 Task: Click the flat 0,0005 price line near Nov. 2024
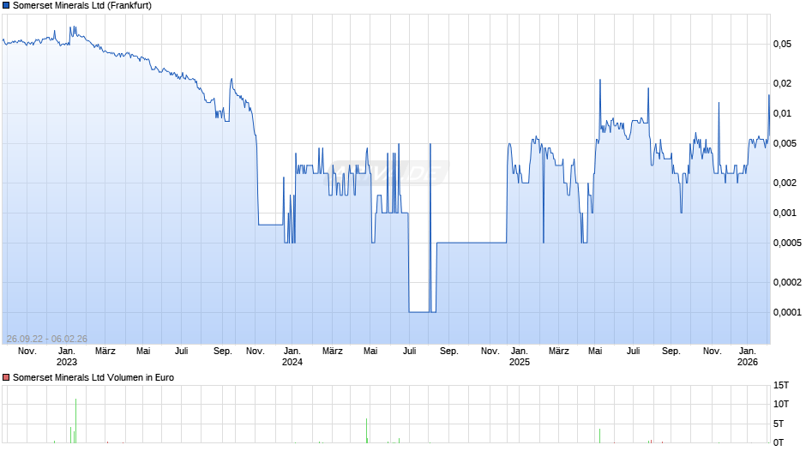(x=472, y=243)
